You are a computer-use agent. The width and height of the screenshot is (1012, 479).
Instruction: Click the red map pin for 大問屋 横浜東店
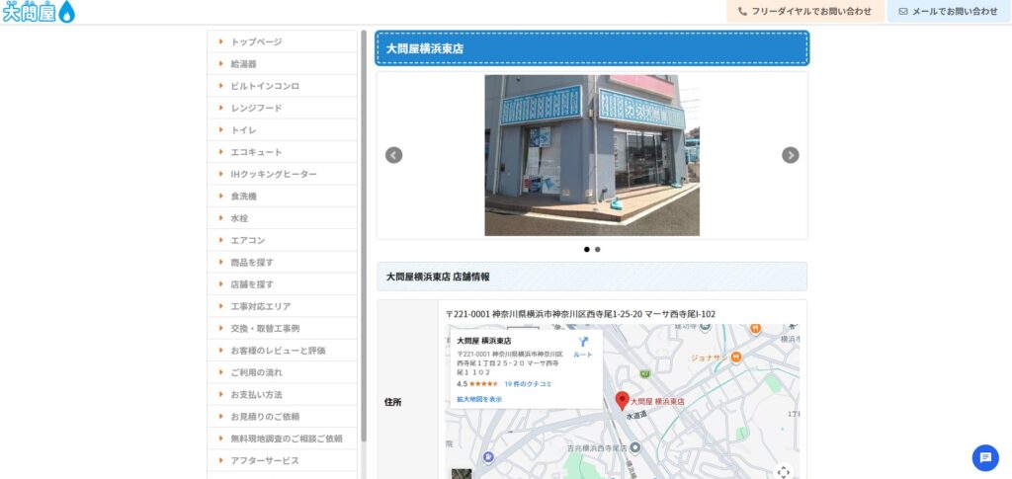[x=622, y=400]
